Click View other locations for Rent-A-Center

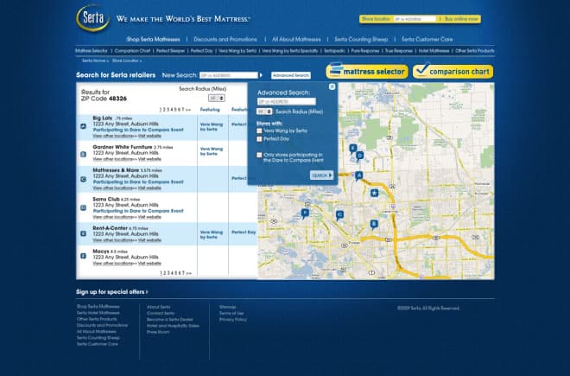114,240
